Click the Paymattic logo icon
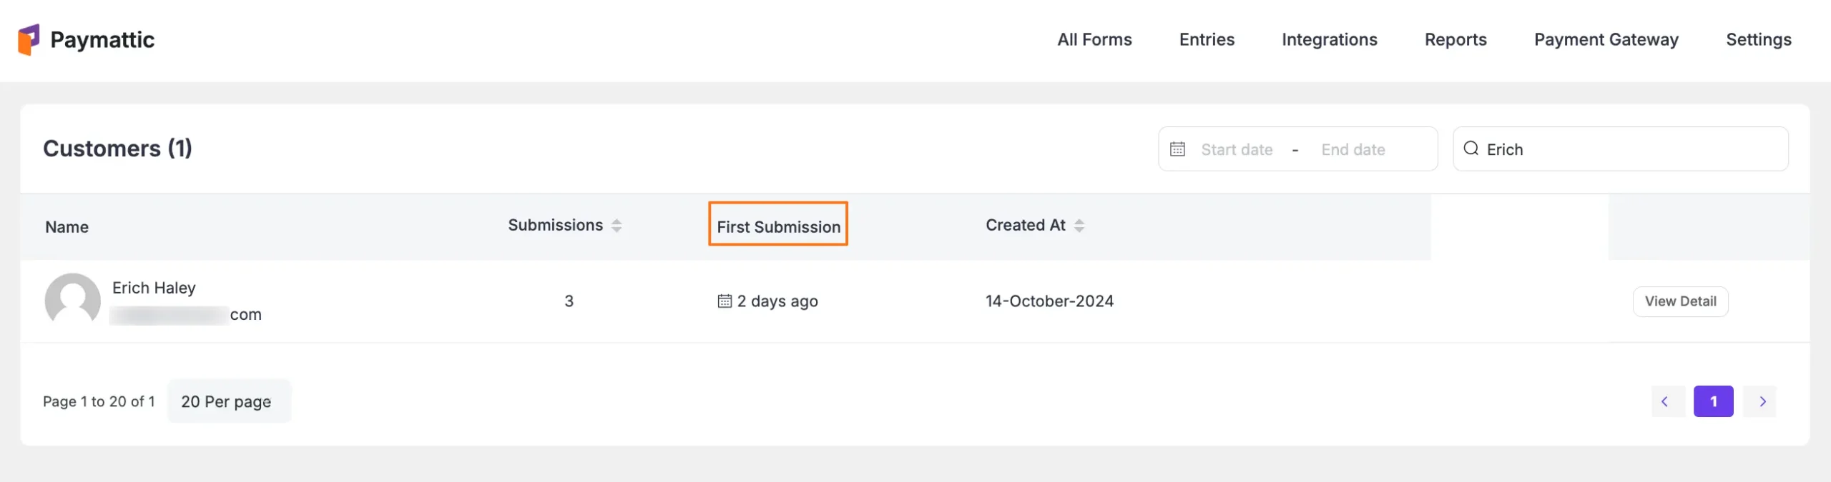 tap(29, 39)
